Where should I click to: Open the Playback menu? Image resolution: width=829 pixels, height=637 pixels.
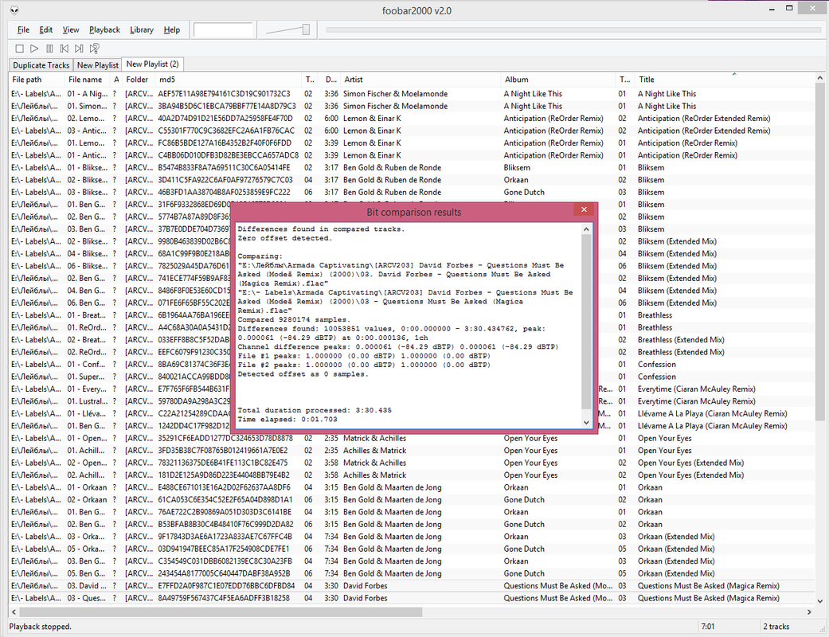[104, 29]
